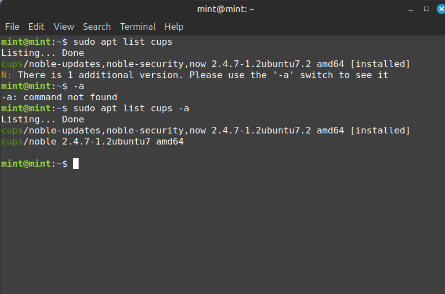This screenshot has height=294, width=445.
Task: Minimize the terminal window
Action: pos(411,9)
